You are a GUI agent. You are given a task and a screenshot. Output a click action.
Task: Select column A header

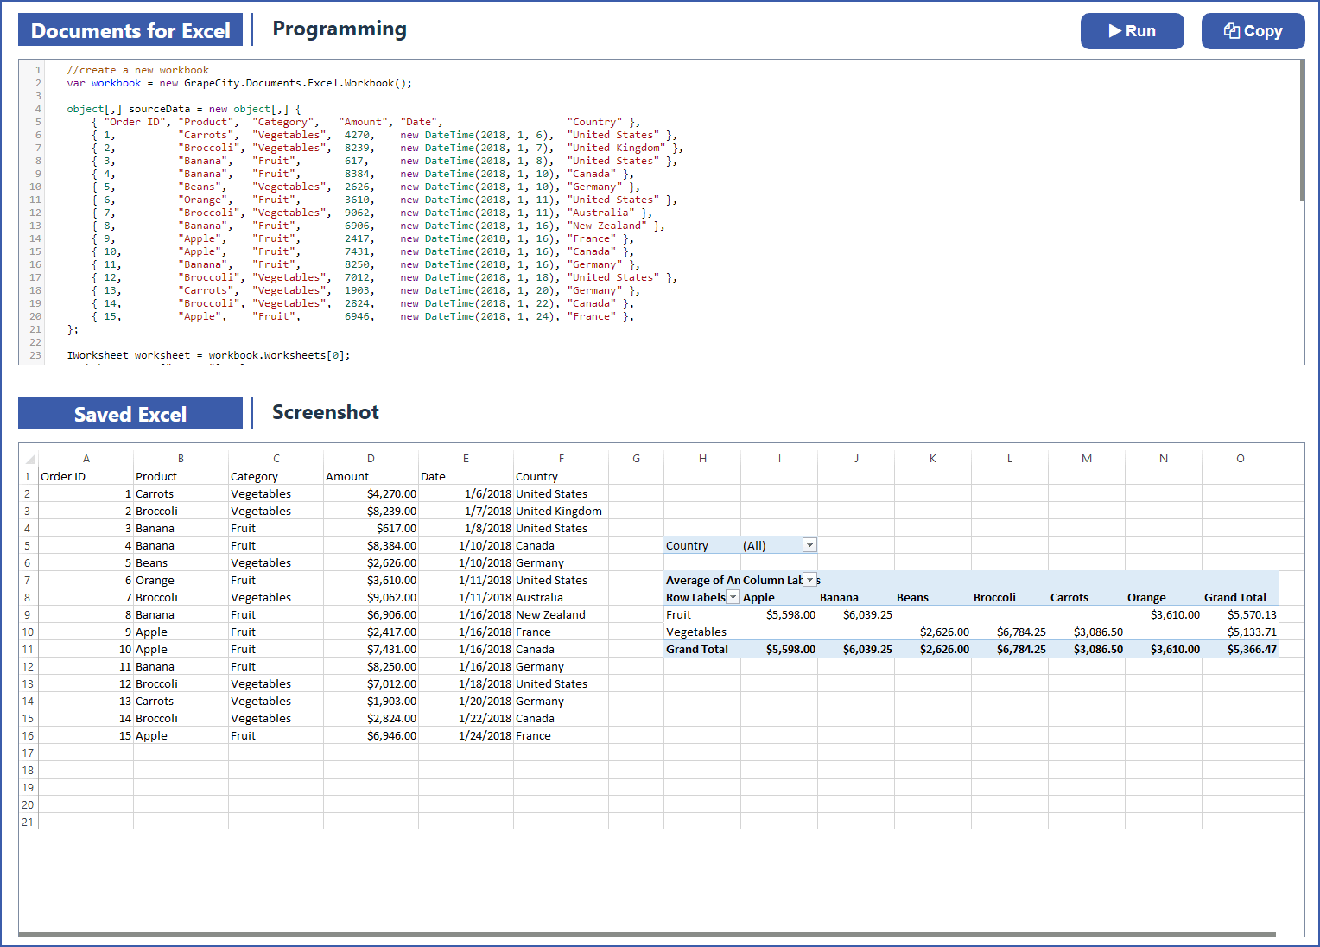click(x=86, y=459)
